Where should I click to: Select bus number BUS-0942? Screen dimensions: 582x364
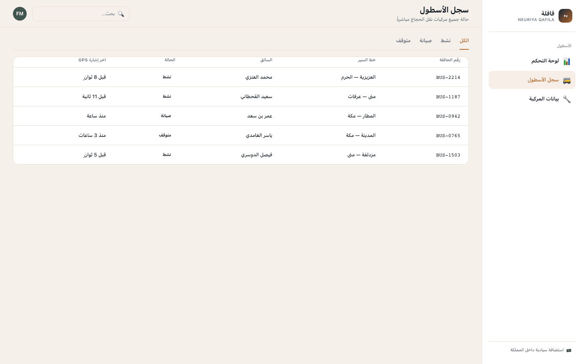[448, 116]
